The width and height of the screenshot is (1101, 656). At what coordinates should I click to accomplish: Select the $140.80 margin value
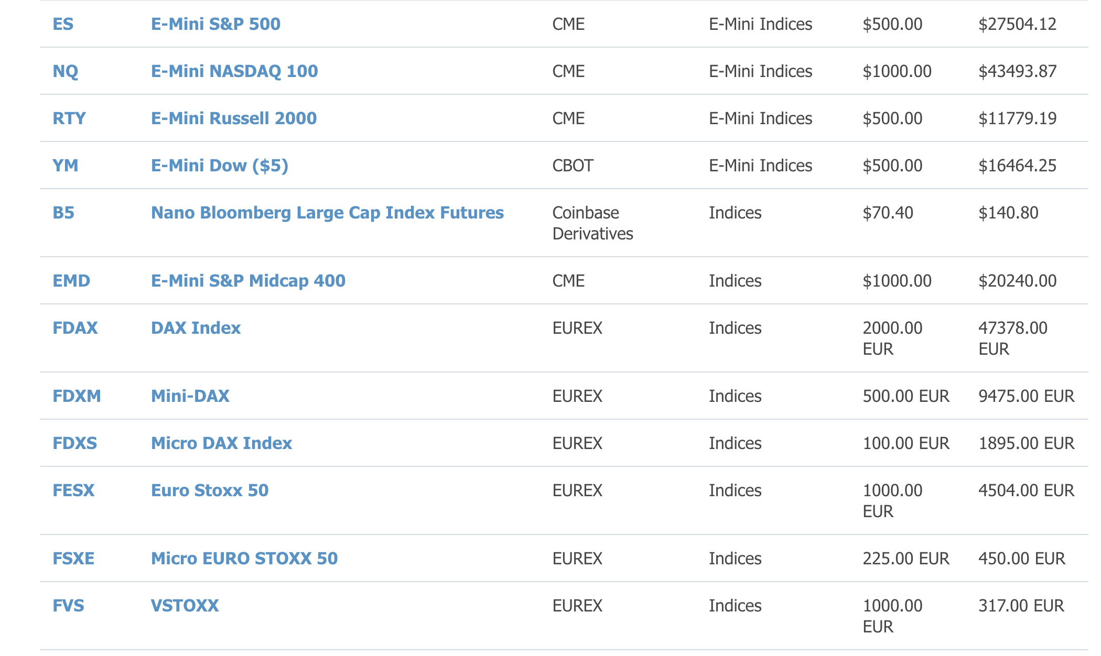click(1008, 213)
